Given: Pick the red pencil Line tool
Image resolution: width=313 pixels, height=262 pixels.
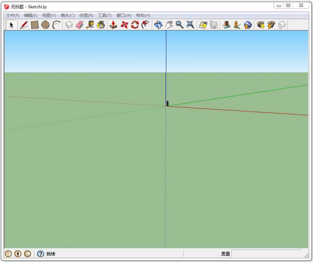Looking at the screenshot, I should click(x=24, y=25).
